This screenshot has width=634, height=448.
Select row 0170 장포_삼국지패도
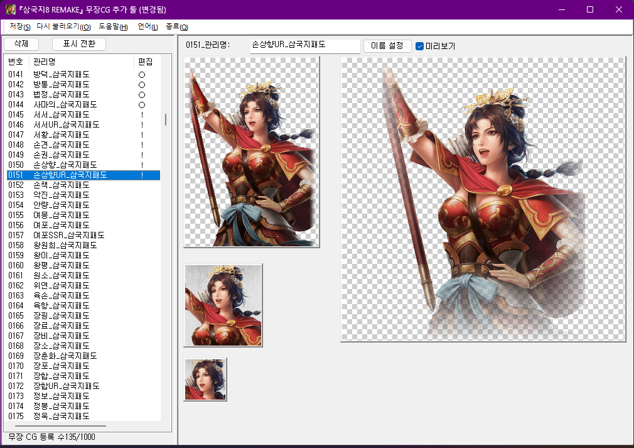click(83, 366)
